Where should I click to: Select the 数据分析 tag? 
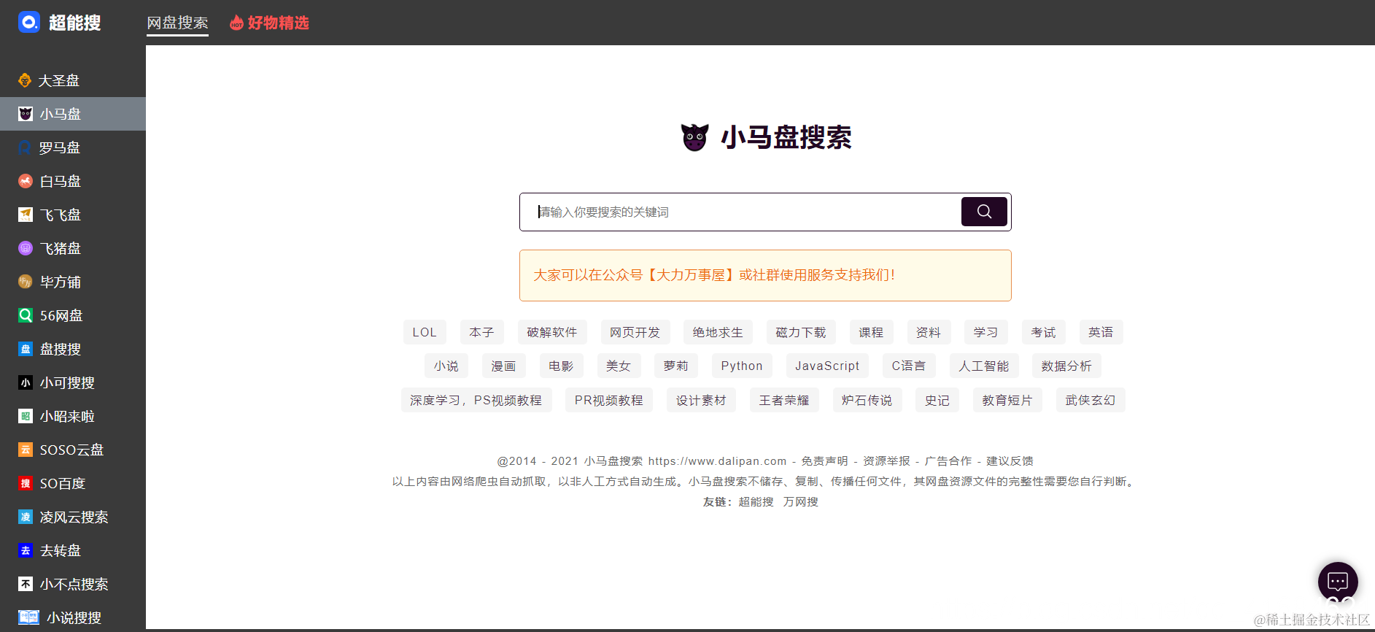[1067, 366]
